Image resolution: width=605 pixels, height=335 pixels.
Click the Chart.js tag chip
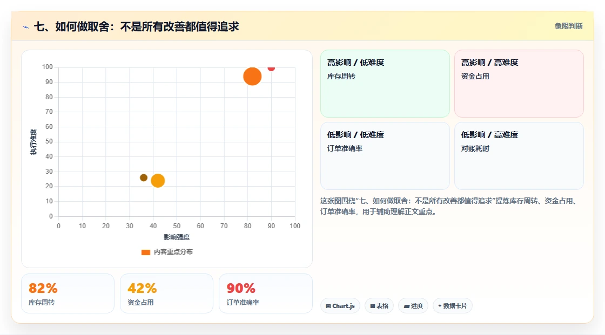point(340,306)
